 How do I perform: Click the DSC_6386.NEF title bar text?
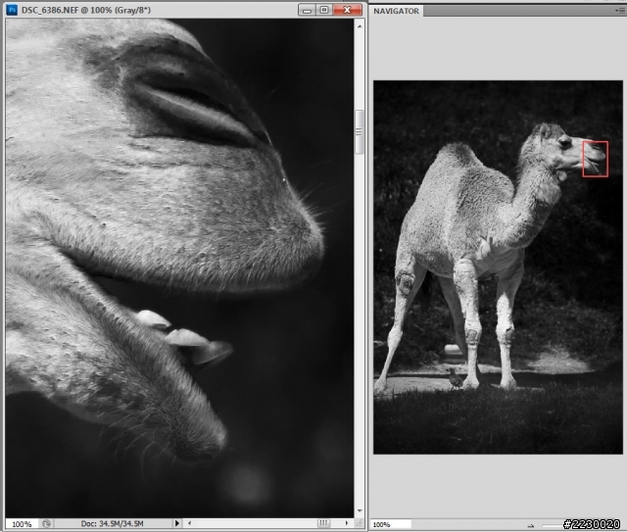[x=86, y=10]
